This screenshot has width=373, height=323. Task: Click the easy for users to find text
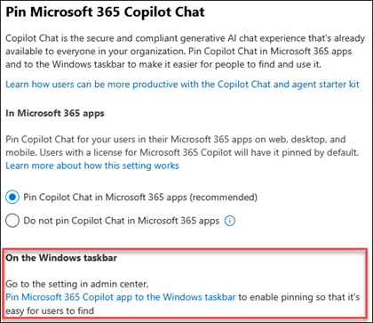[x=50, y=311]
